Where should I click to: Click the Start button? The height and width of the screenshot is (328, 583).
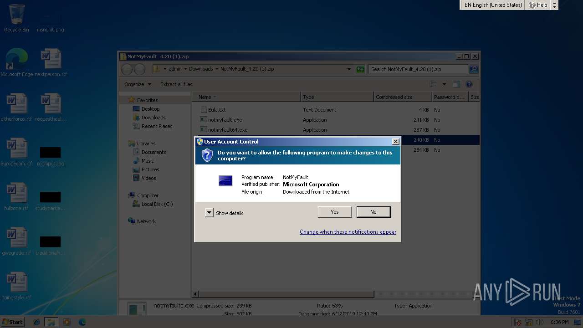coord(12,322)
